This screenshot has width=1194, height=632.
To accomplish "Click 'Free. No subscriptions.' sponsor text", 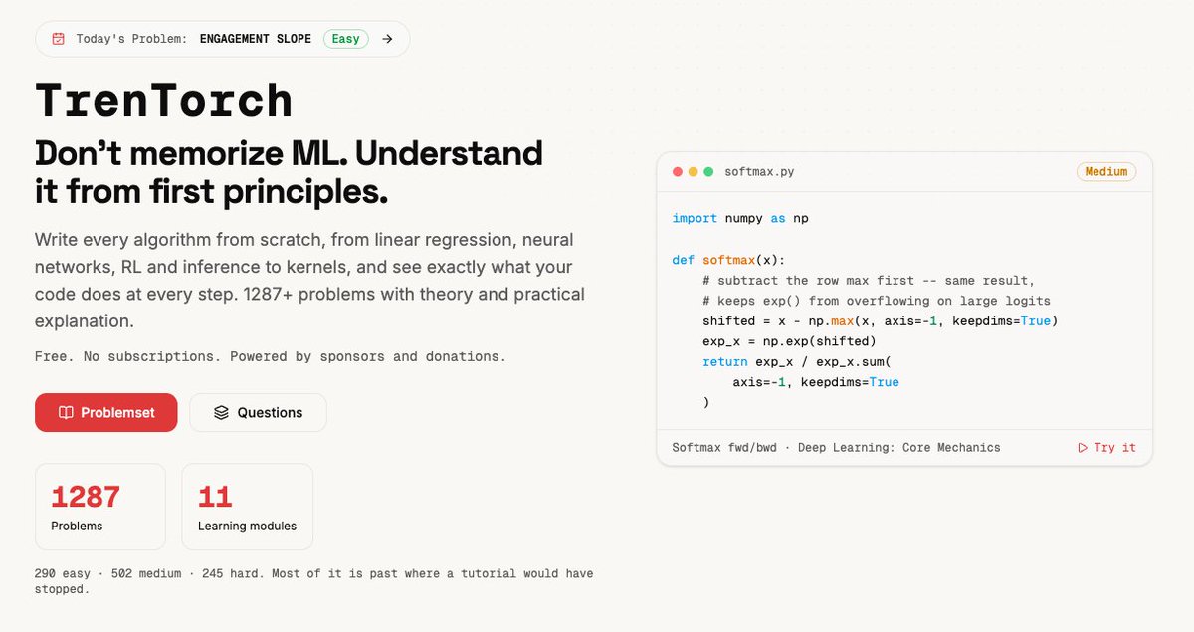I will pos(270,356).
